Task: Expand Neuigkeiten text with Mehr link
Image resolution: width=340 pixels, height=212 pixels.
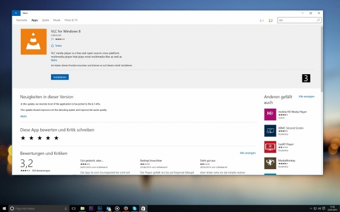Action: tap(23, 116)
